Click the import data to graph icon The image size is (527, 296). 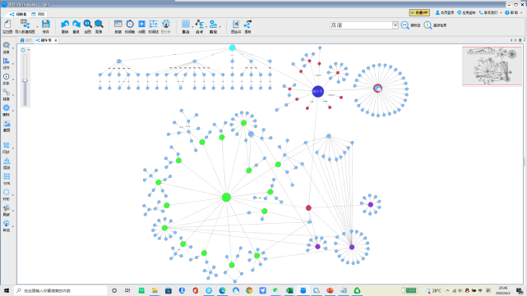pos(25,25)
